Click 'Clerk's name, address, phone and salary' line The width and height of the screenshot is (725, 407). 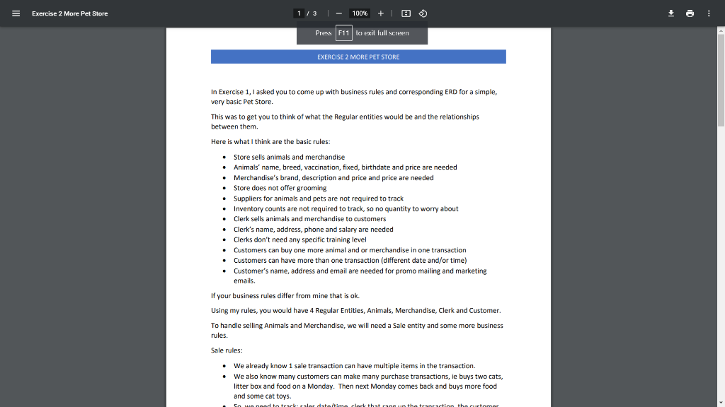tap(314, 230)
